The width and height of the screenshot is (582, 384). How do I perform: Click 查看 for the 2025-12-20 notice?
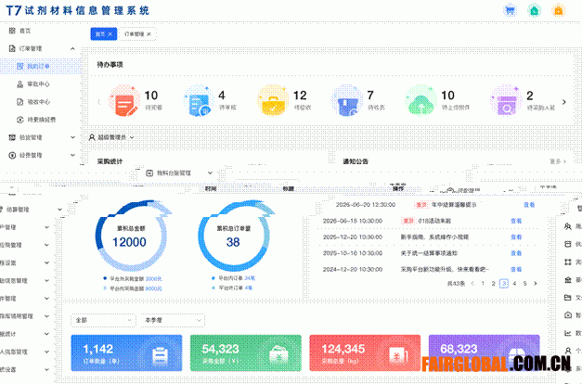point(516,237)
